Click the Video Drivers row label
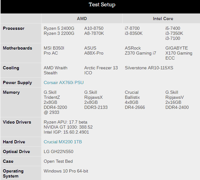 17,122
